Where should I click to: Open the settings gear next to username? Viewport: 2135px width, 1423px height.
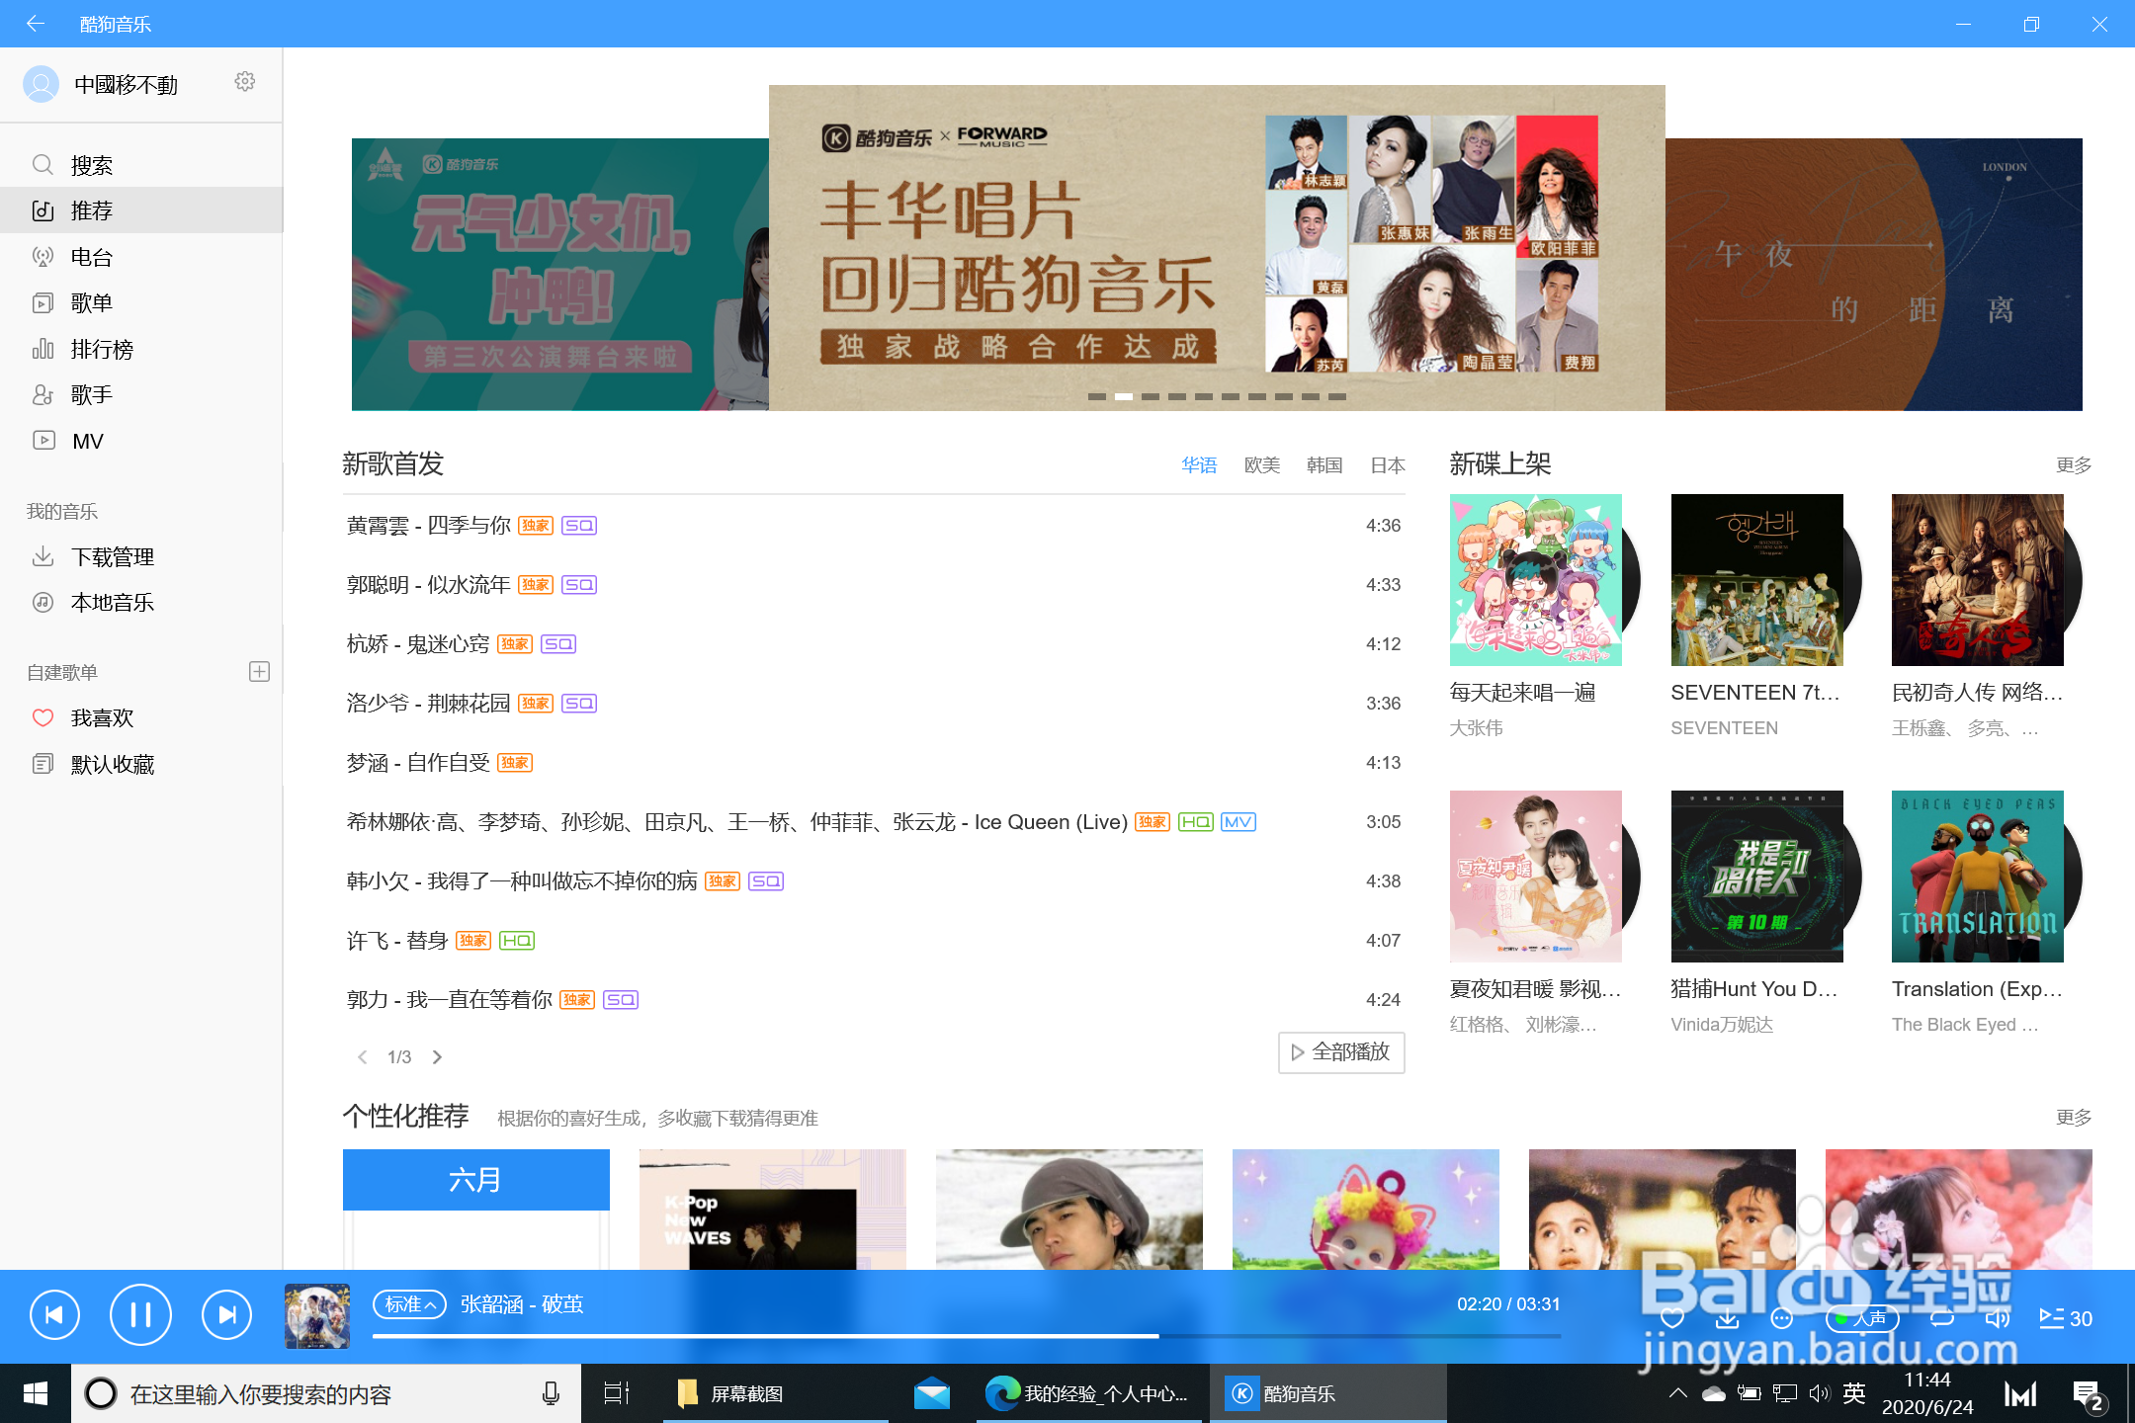point(245,82)
